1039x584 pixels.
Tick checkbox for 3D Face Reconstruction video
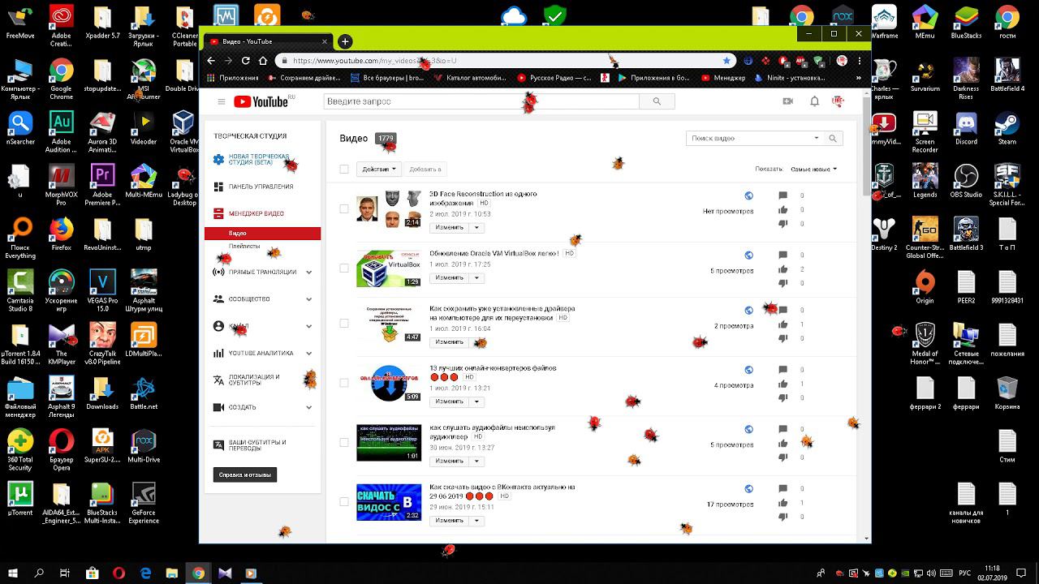point(344,209)
